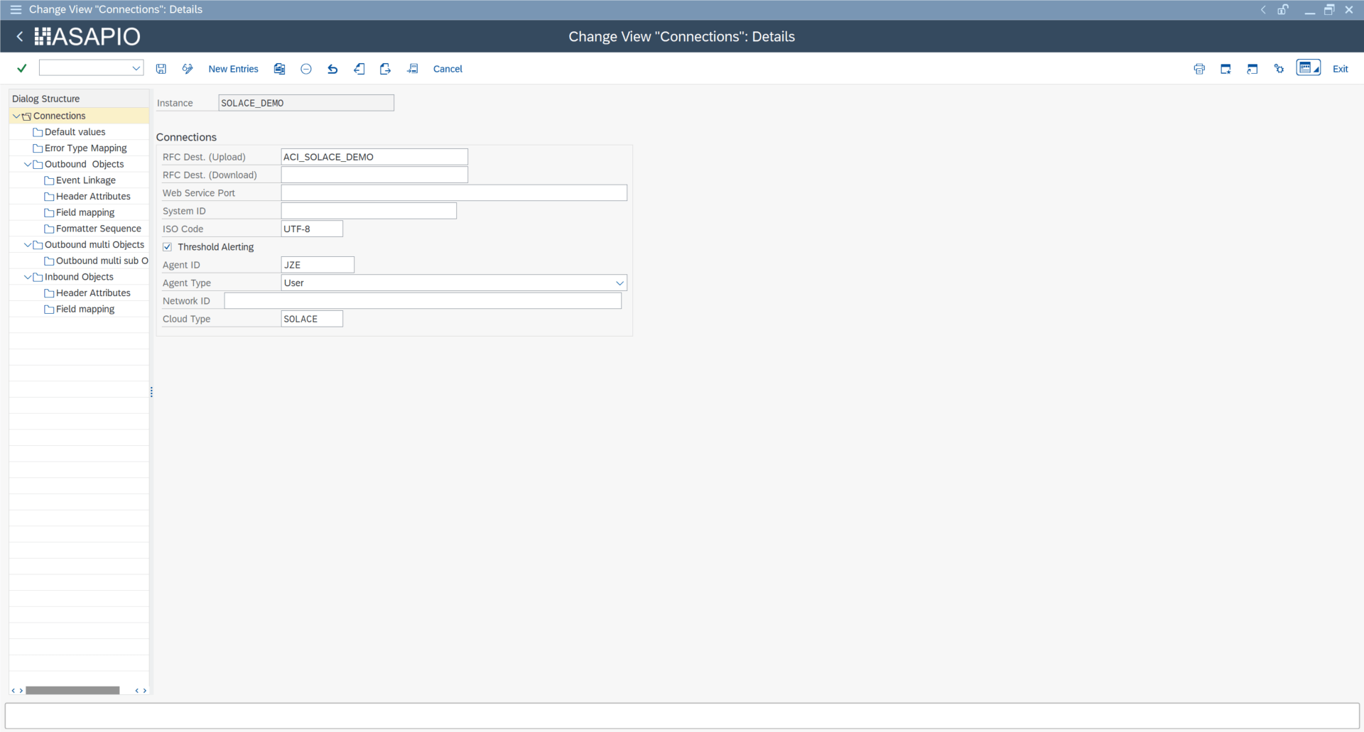Open Header Attributes under Outbound Objects
Screen dimensions: 1364x732
point(93,197)
